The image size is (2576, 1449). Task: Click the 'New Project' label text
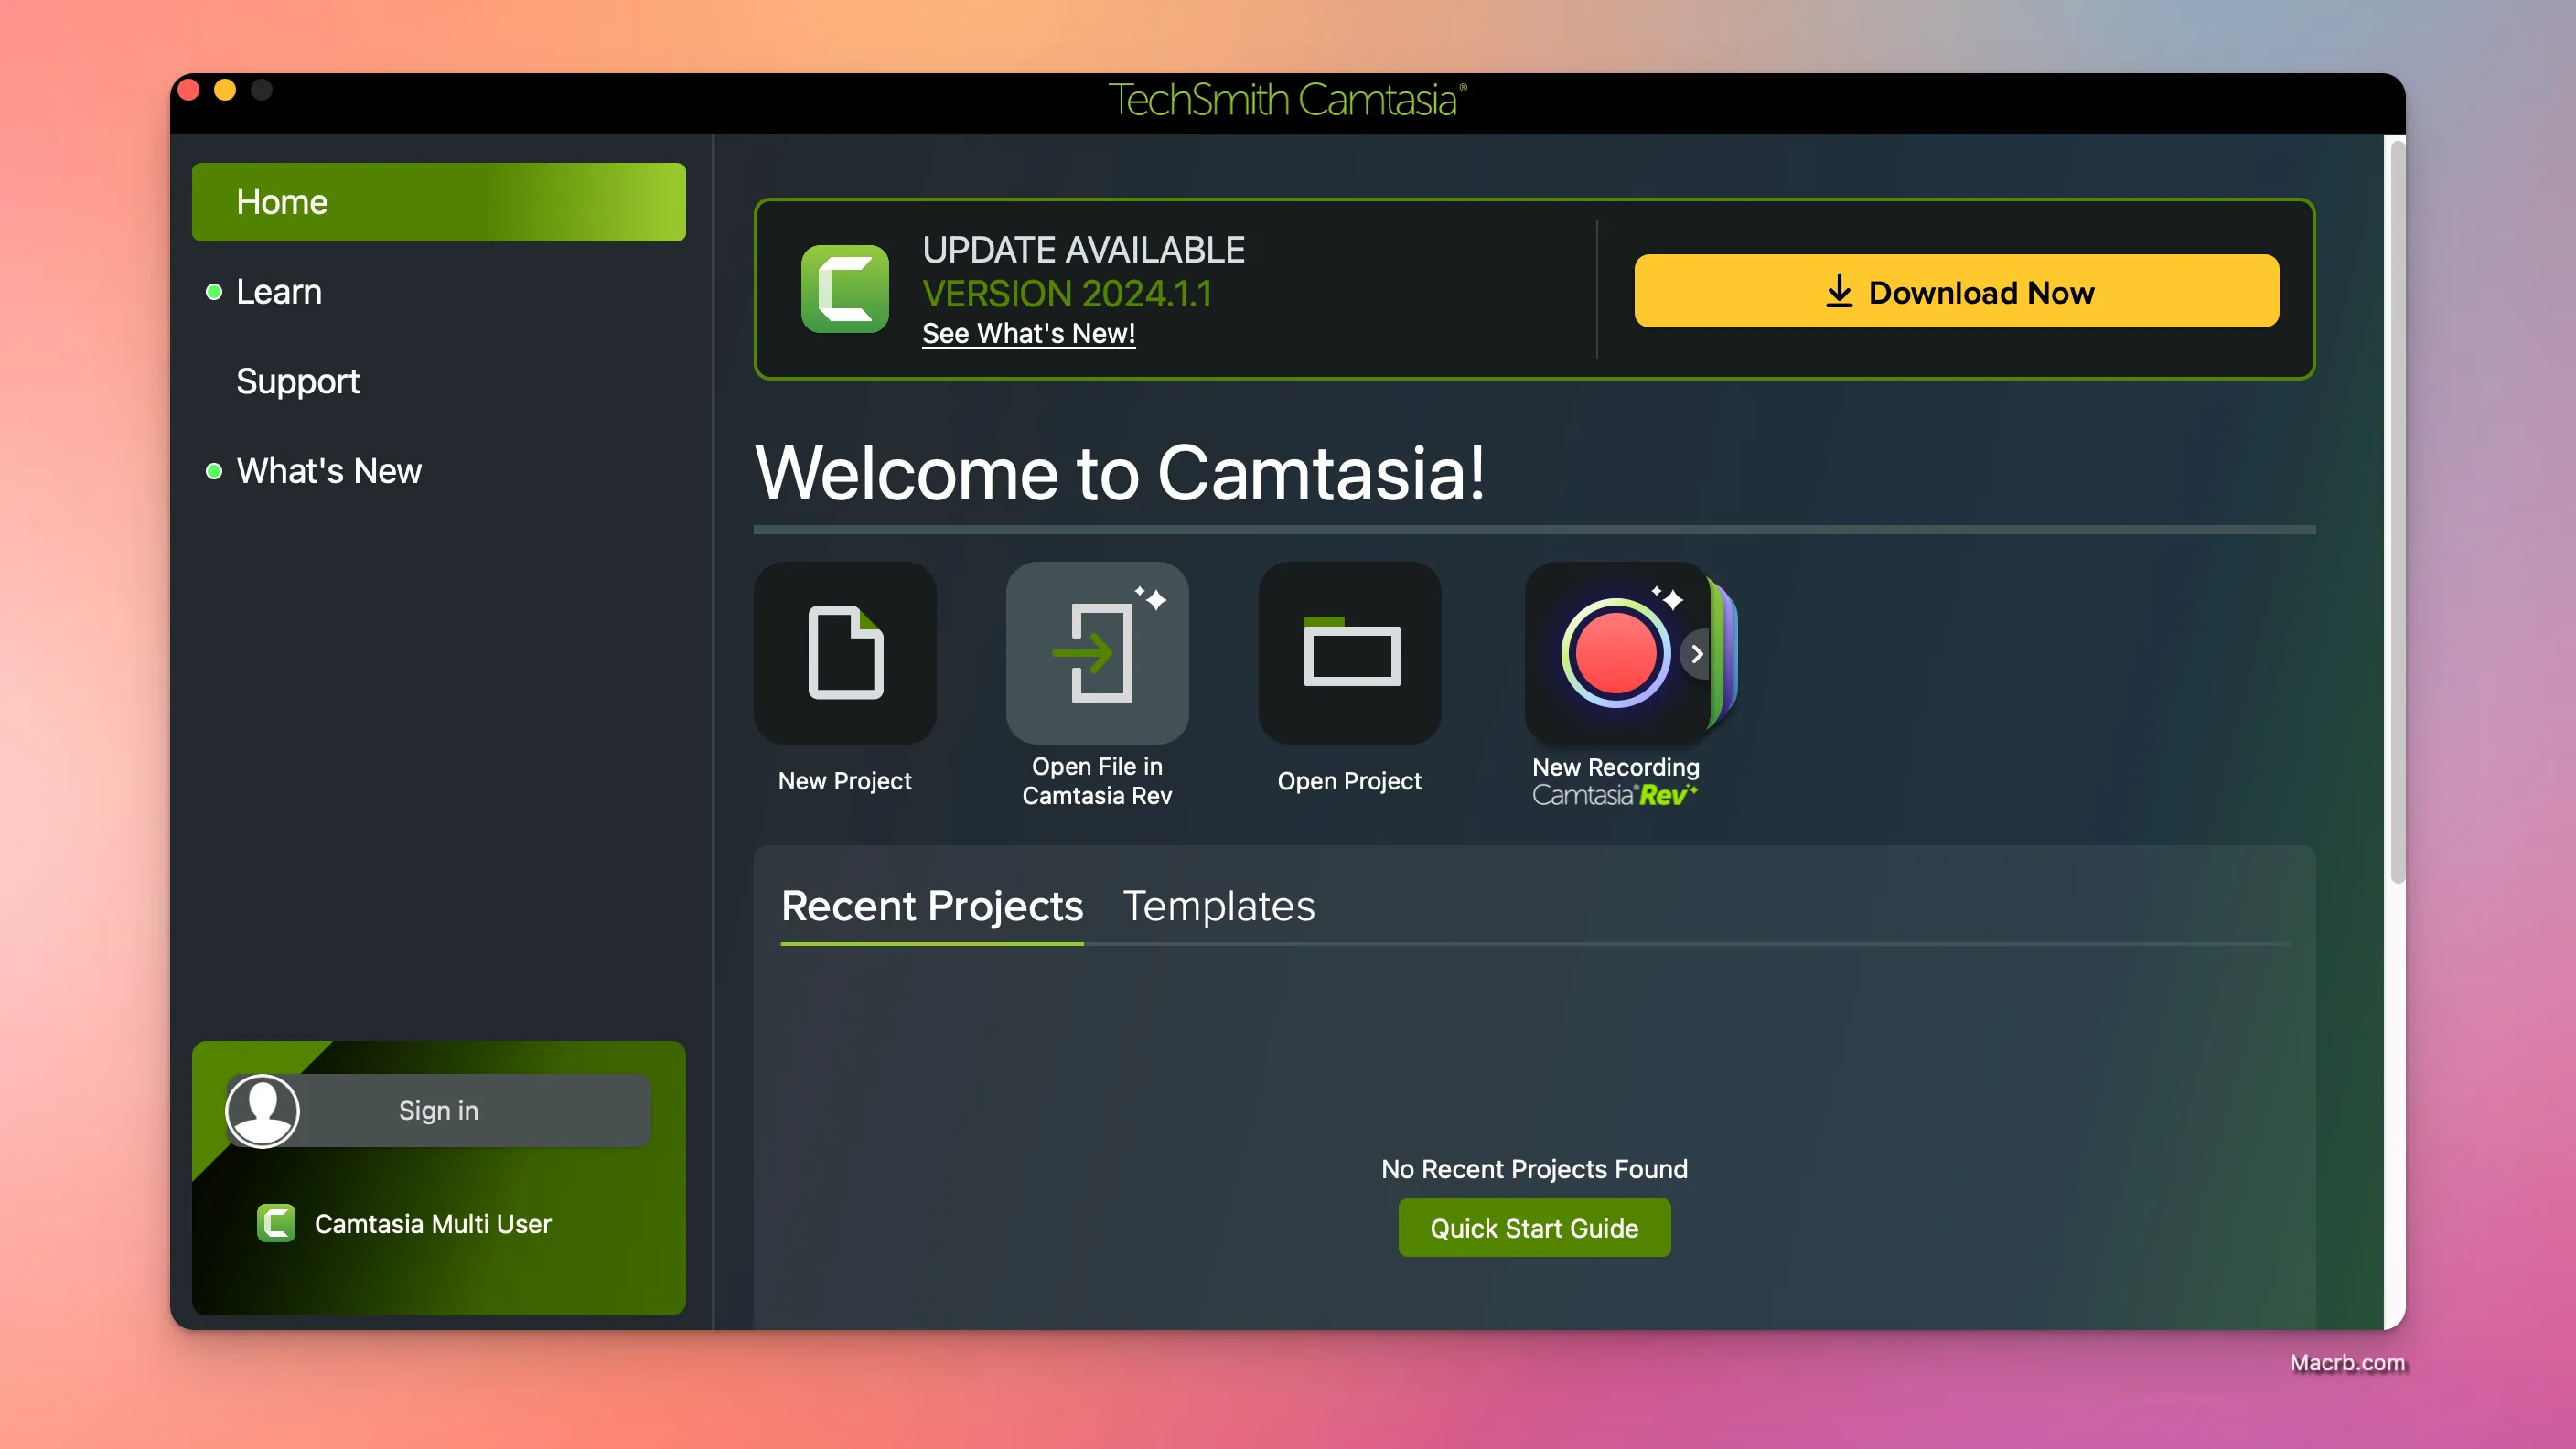844,781
